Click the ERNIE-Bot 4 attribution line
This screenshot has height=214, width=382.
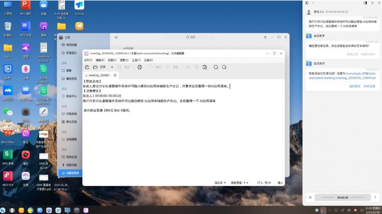107,110
